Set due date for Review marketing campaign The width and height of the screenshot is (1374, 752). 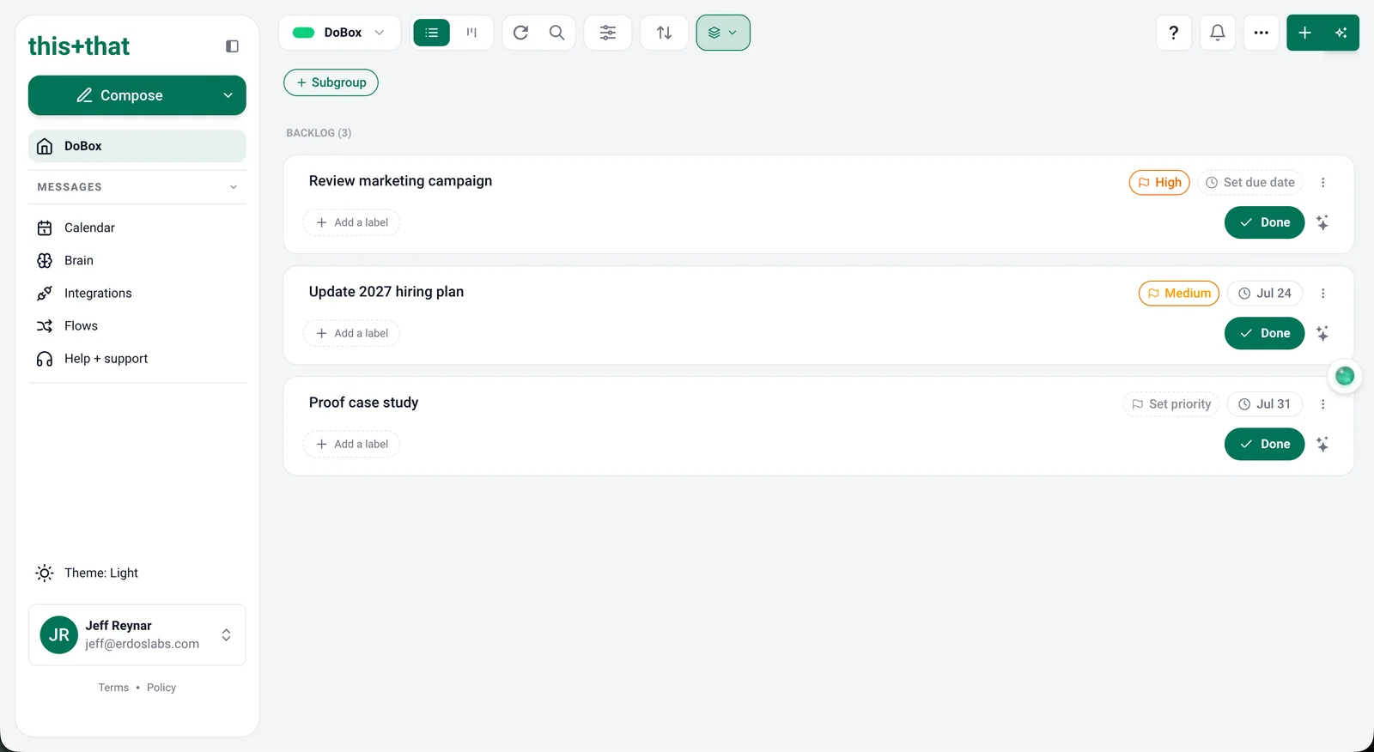[1250, 182]
